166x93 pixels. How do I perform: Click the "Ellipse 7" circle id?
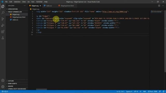52,28
